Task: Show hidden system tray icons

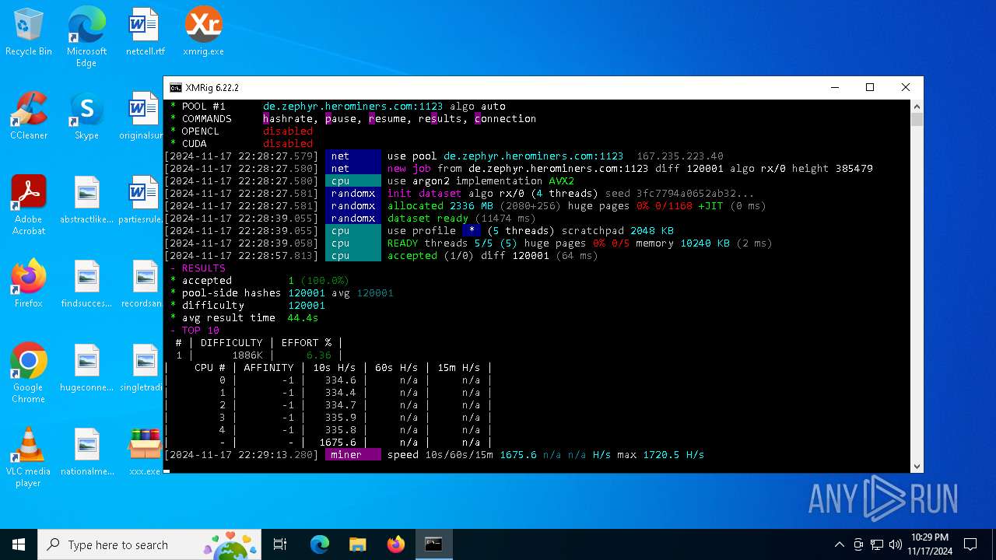Action: pos(839,544)
